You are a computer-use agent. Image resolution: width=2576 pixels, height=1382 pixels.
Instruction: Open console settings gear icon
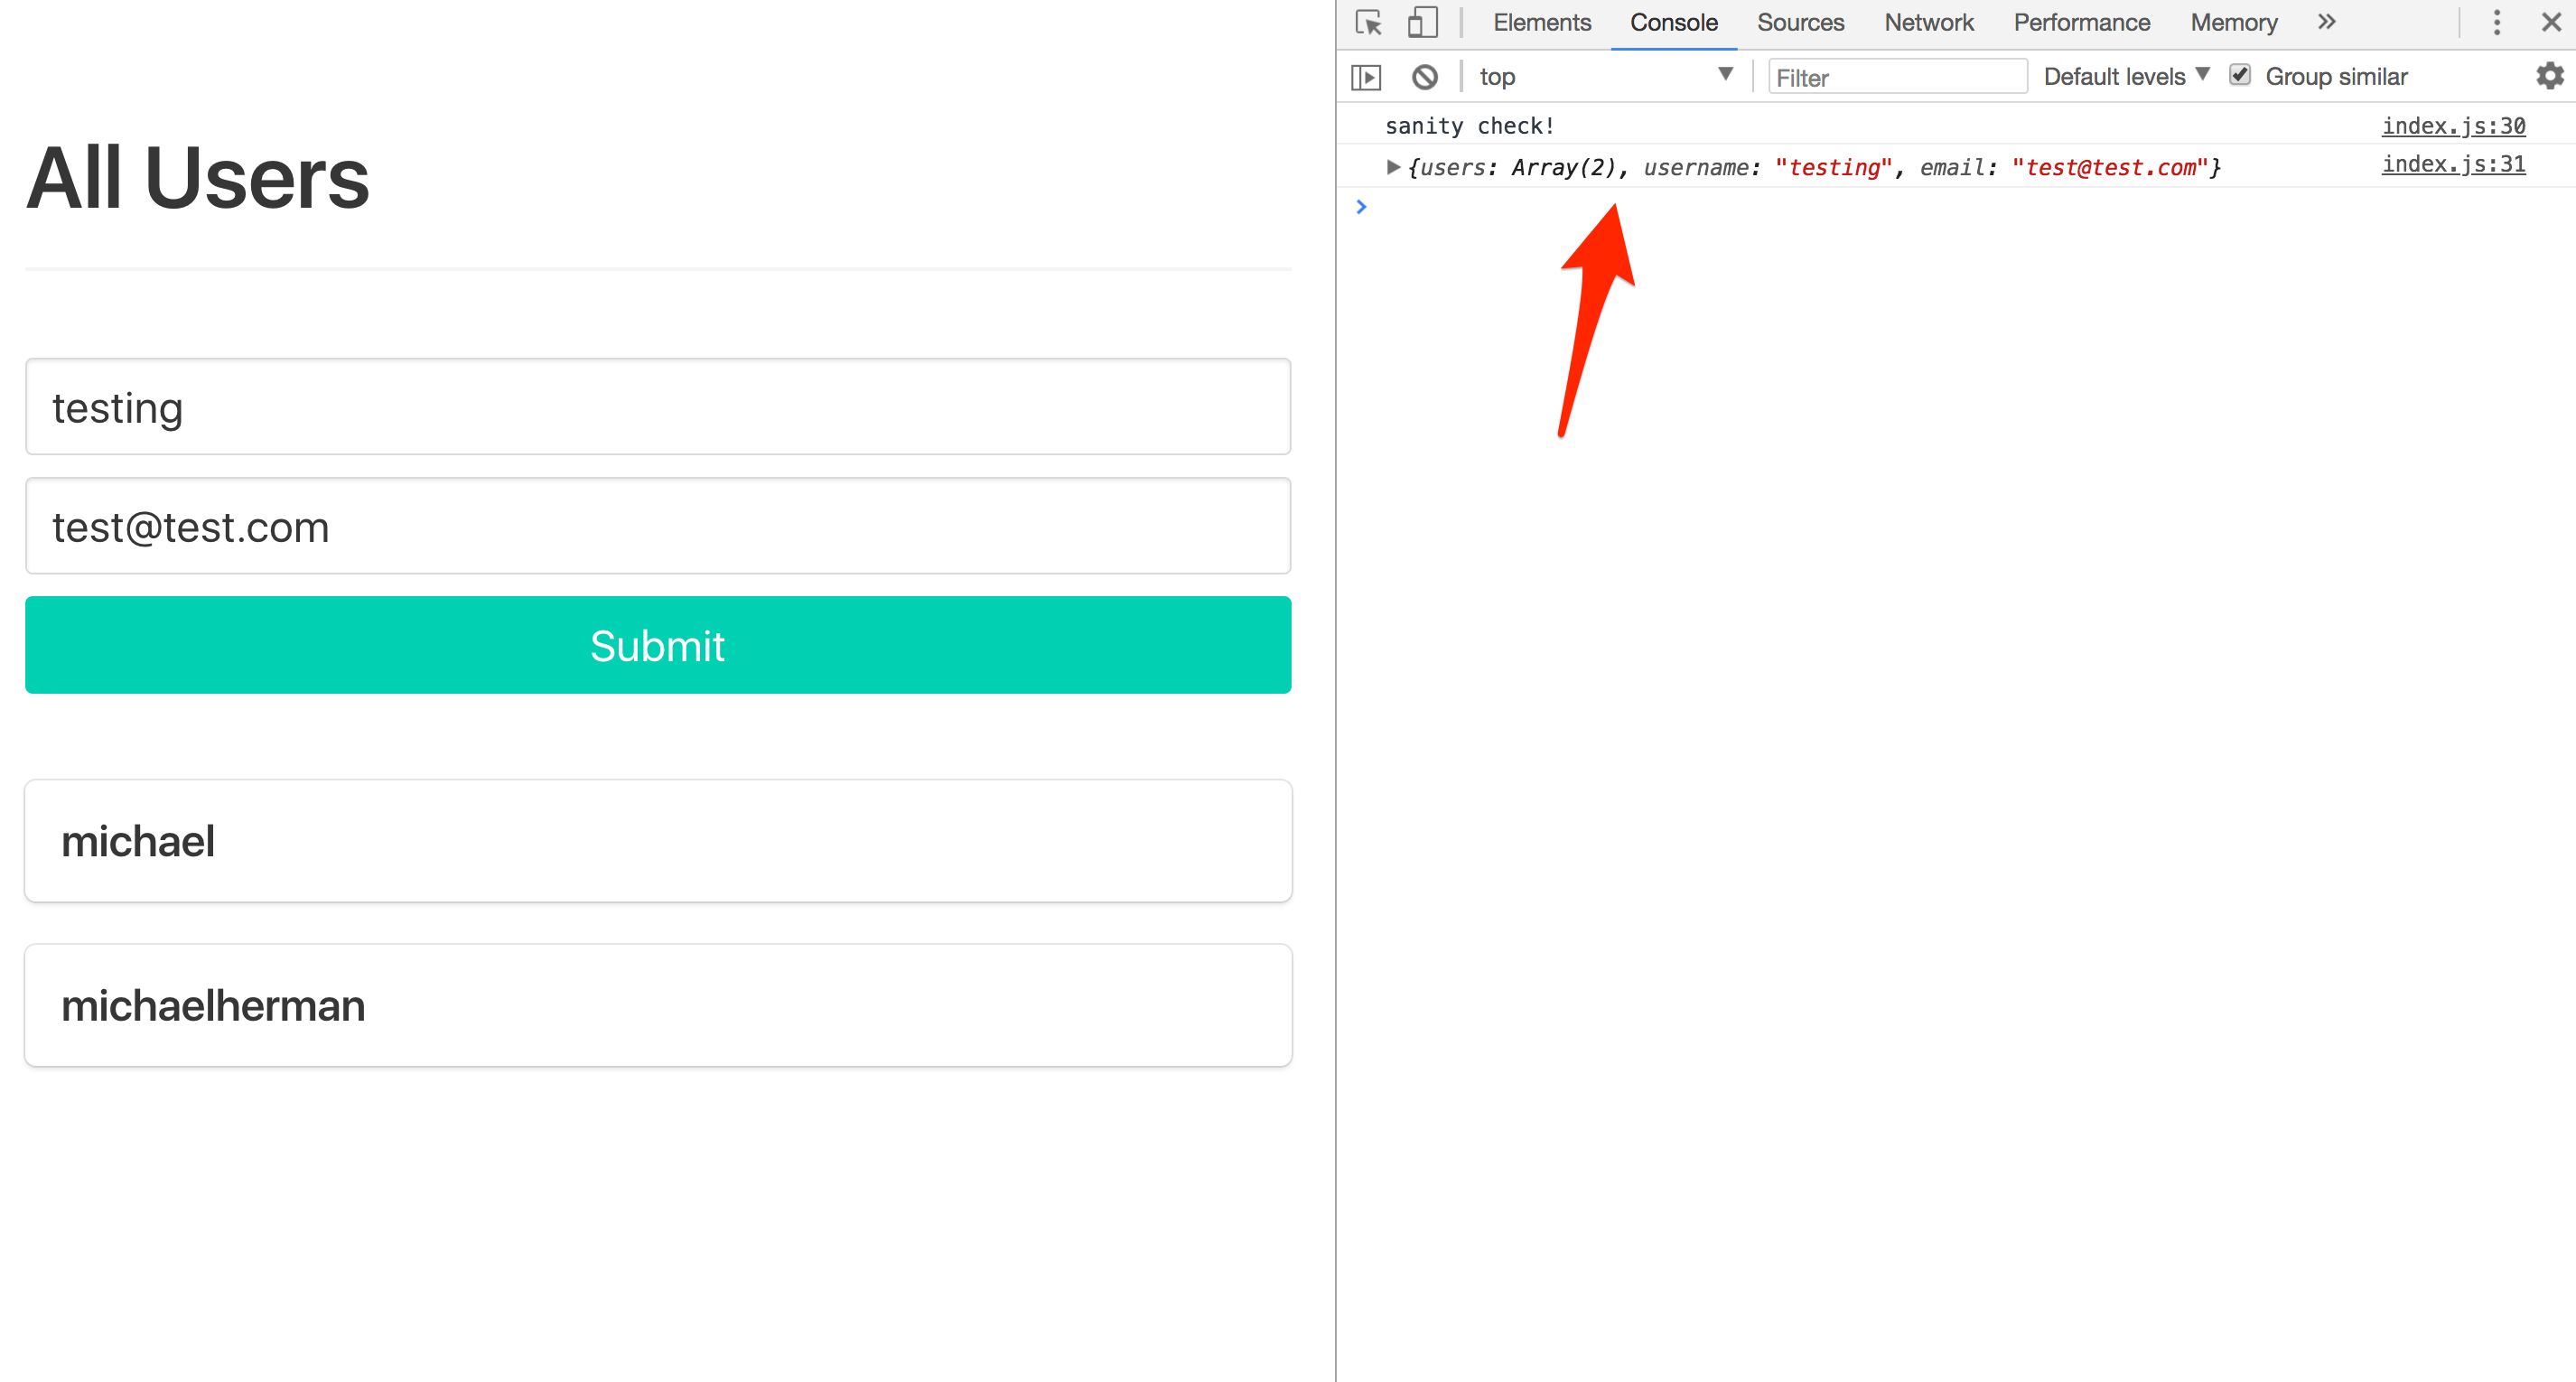coord(2549,76)
